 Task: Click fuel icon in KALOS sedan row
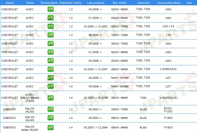pyautogui.click(x=50, y=127)
